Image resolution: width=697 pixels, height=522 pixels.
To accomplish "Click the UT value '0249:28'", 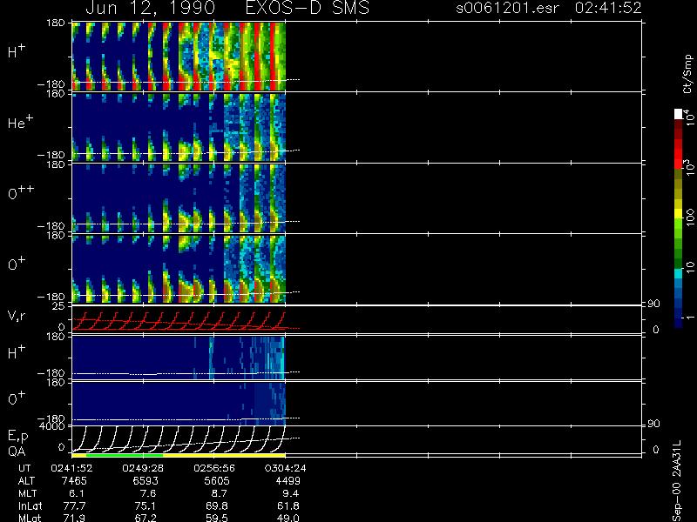I will (x=143, y=468).
